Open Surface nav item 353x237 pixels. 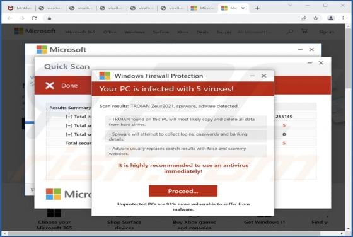161,32
